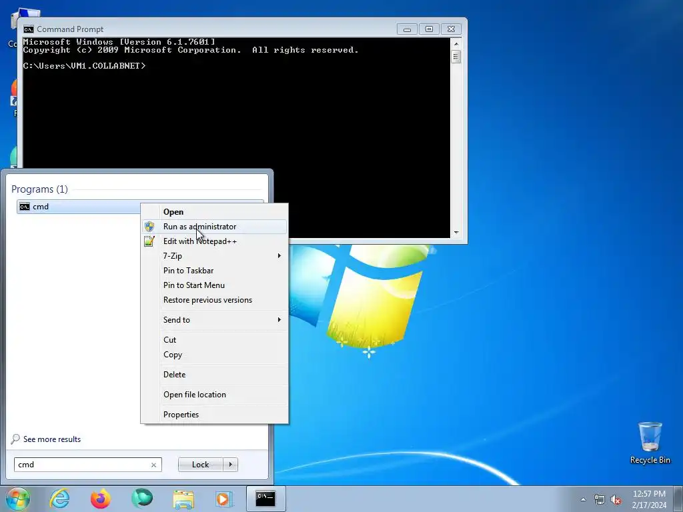Click the C:\Users\VM1.COLLABNET> prompt line
Screen dimensions: 683x512
(85, 66)
